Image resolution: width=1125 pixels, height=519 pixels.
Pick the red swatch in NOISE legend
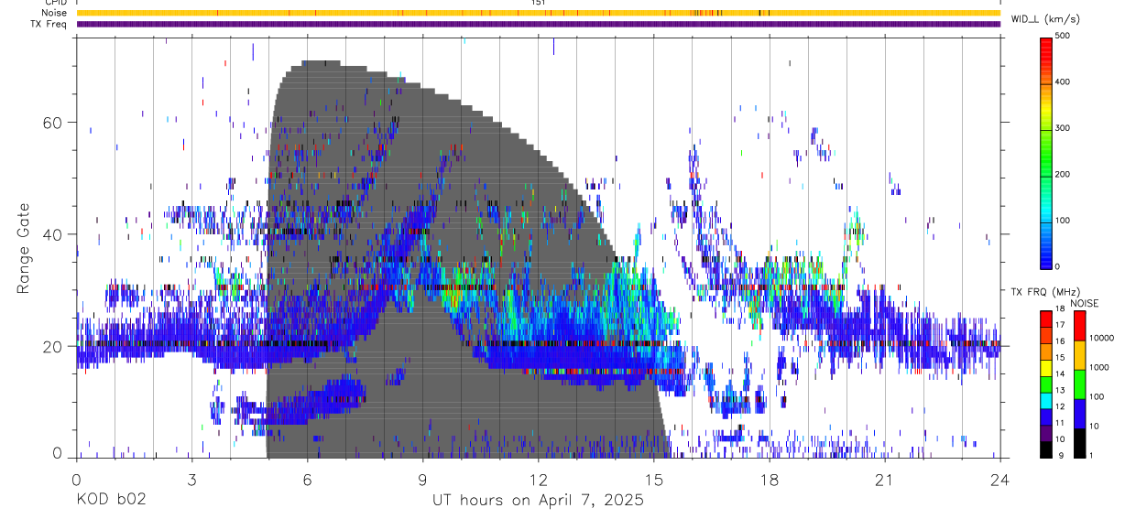pos(1080,326)
